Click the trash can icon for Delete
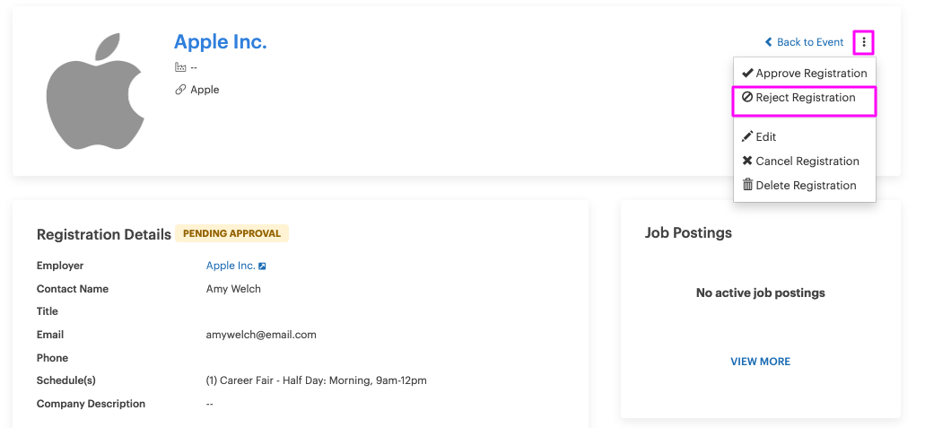Viewport: 925px width, 428px height. pos(747,185)
